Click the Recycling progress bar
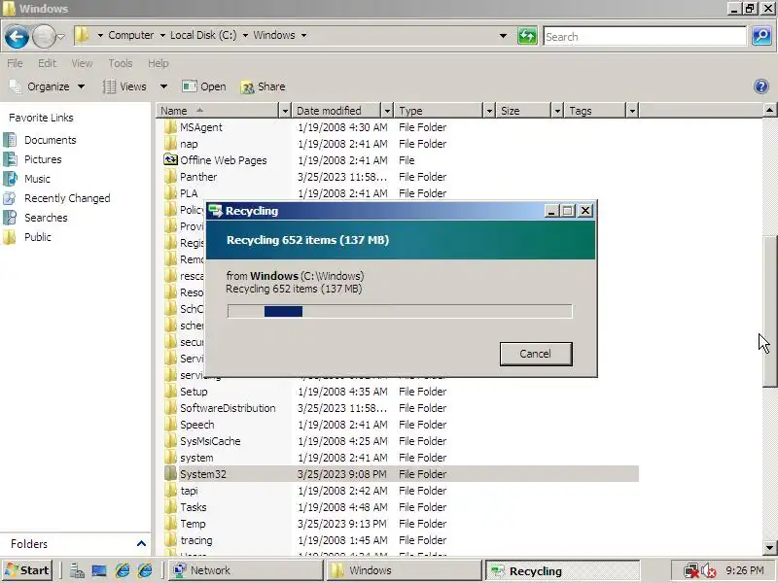This screenshot has height=583, width=778. pyautogui.click(x=400, y=311)
